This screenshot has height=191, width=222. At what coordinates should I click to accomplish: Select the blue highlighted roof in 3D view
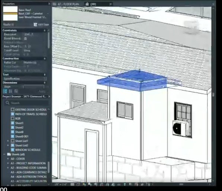click(132, 80)
